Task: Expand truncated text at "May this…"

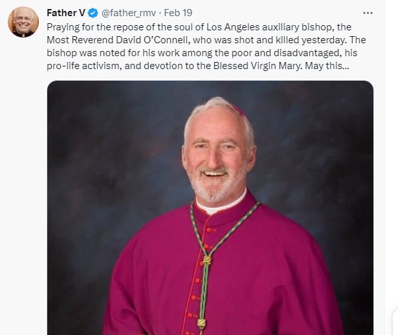Action: tap(327, 66)
